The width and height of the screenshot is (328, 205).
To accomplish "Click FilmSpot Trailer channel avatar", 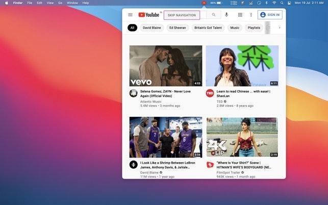I will pos(210,165).
